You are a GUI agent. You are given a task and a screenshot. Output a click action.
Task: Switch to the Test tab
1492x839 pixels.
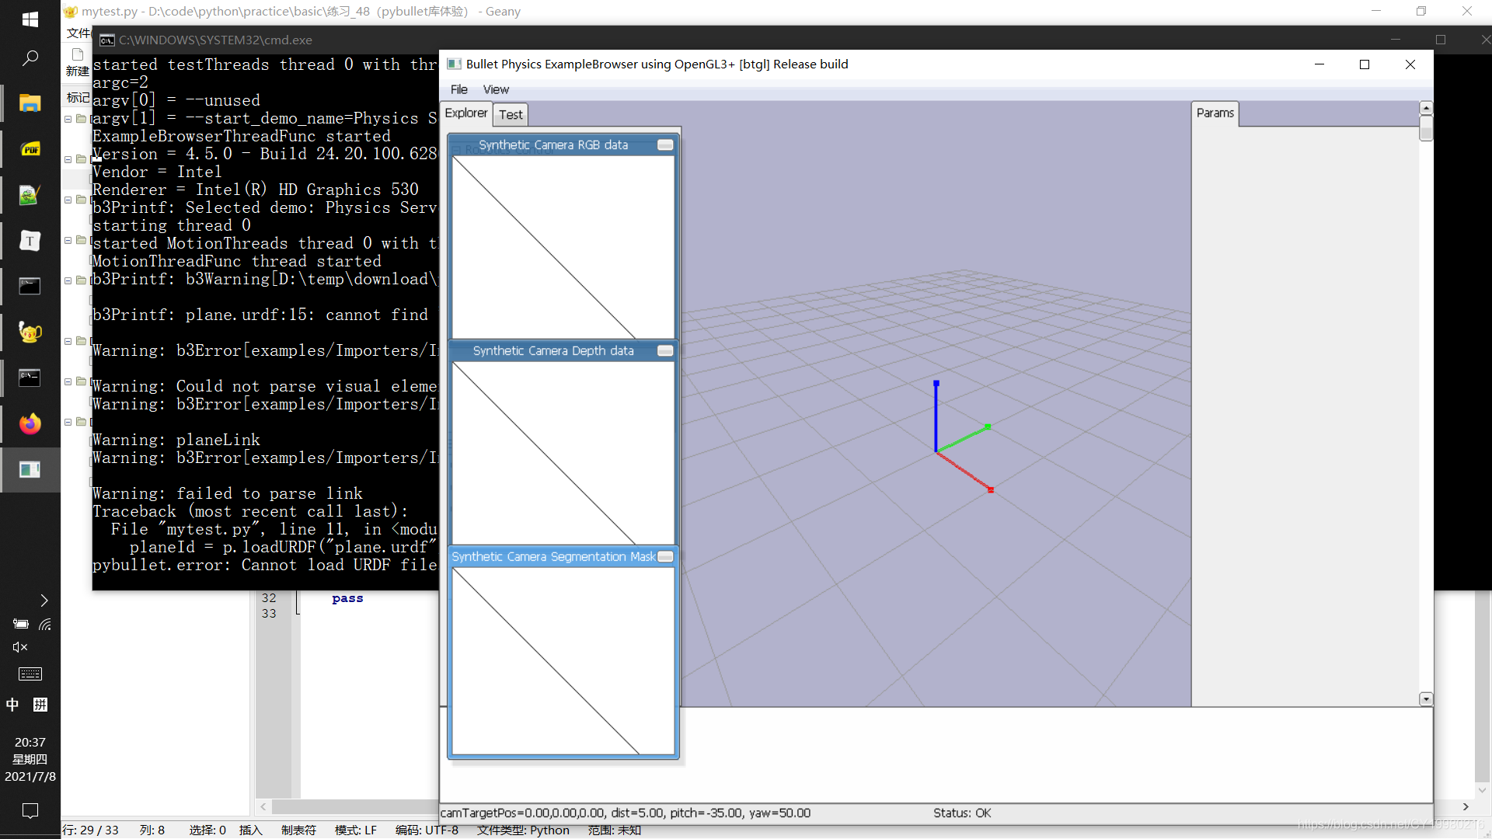pos(511,114)
